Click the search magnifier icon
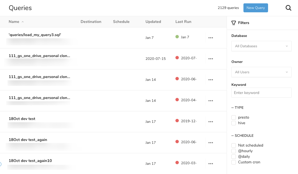Image resolution: width=298 pixels, height=174 pixels. click(288, 8)
